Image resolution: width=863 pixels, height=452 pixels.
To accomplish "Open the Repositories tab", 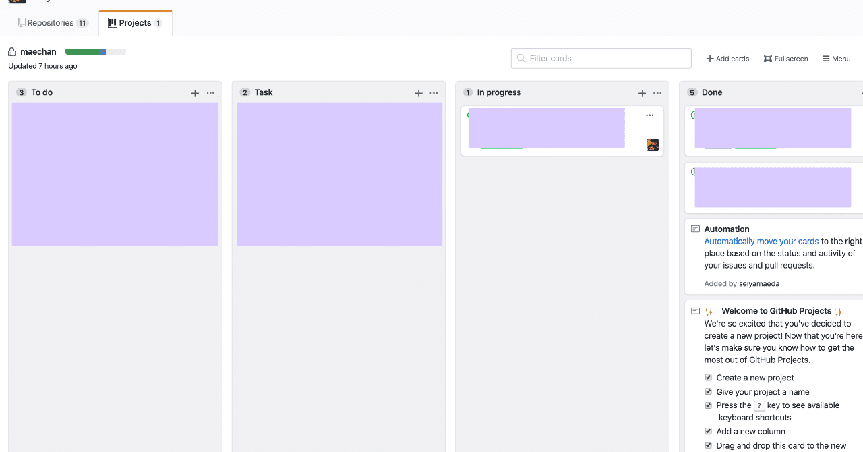I will tap(53, 23).
